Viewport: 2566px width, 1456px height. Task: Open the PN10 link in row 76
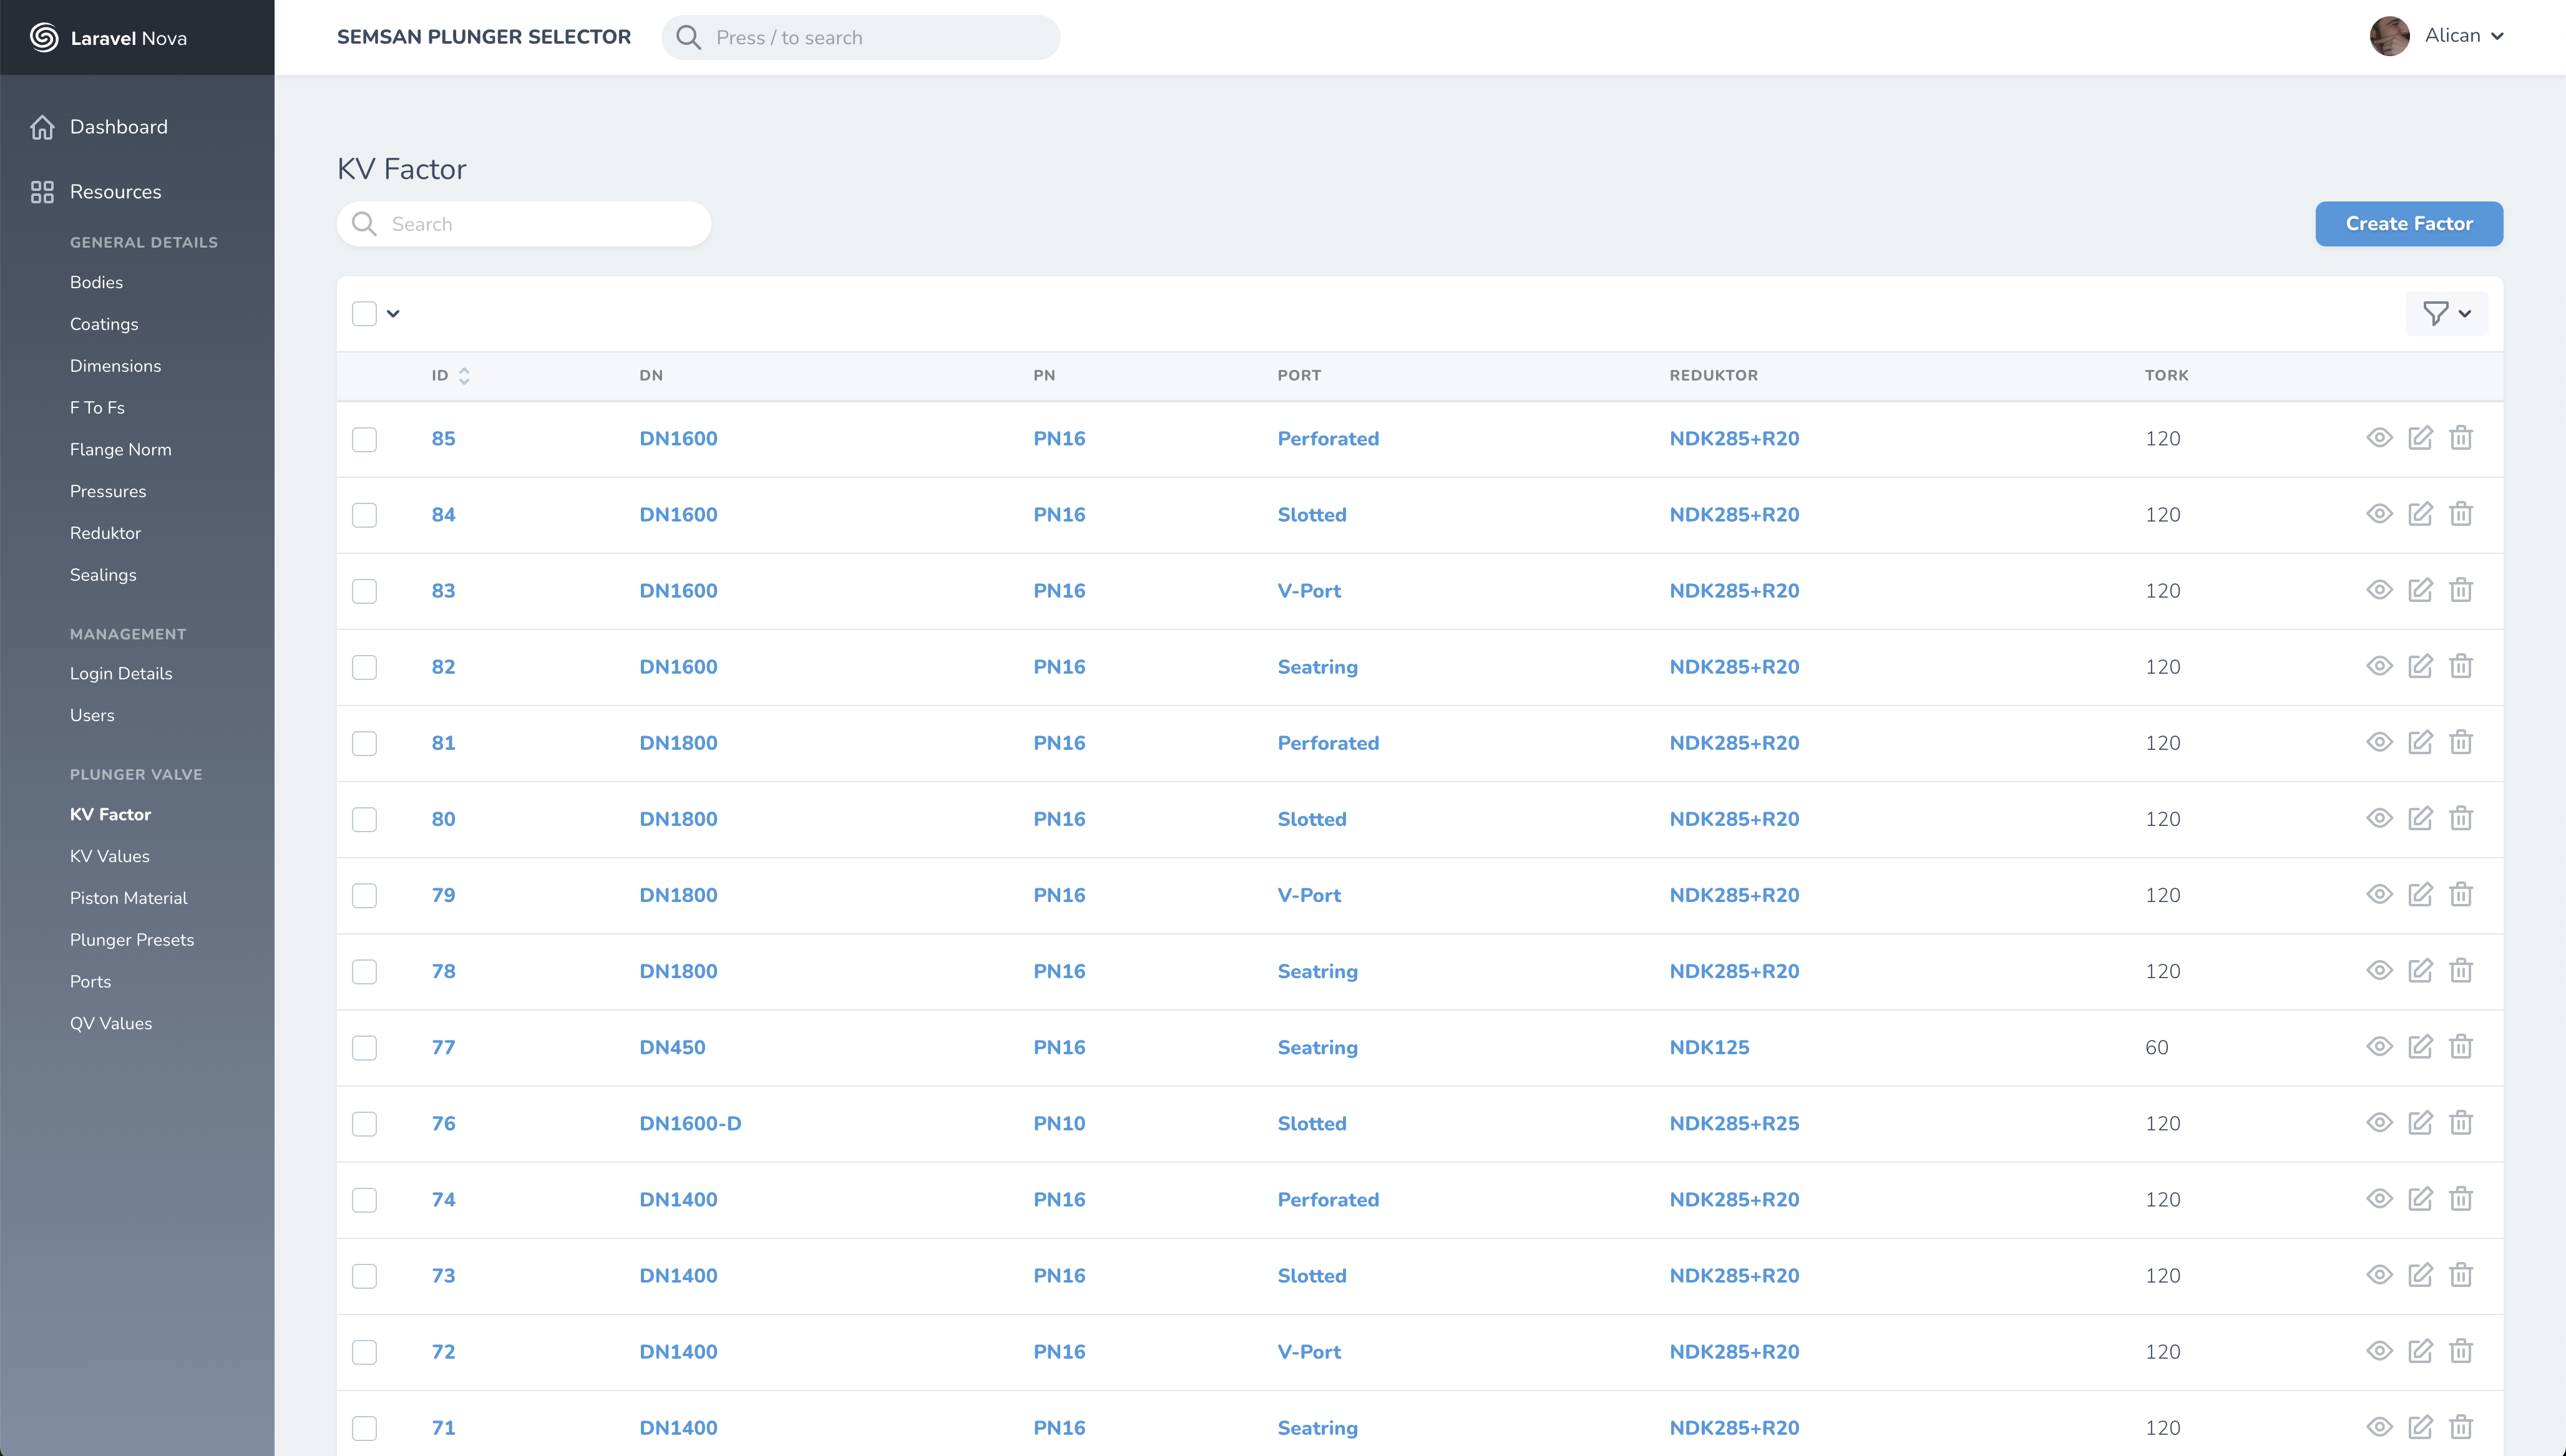pos(1059,1123)
